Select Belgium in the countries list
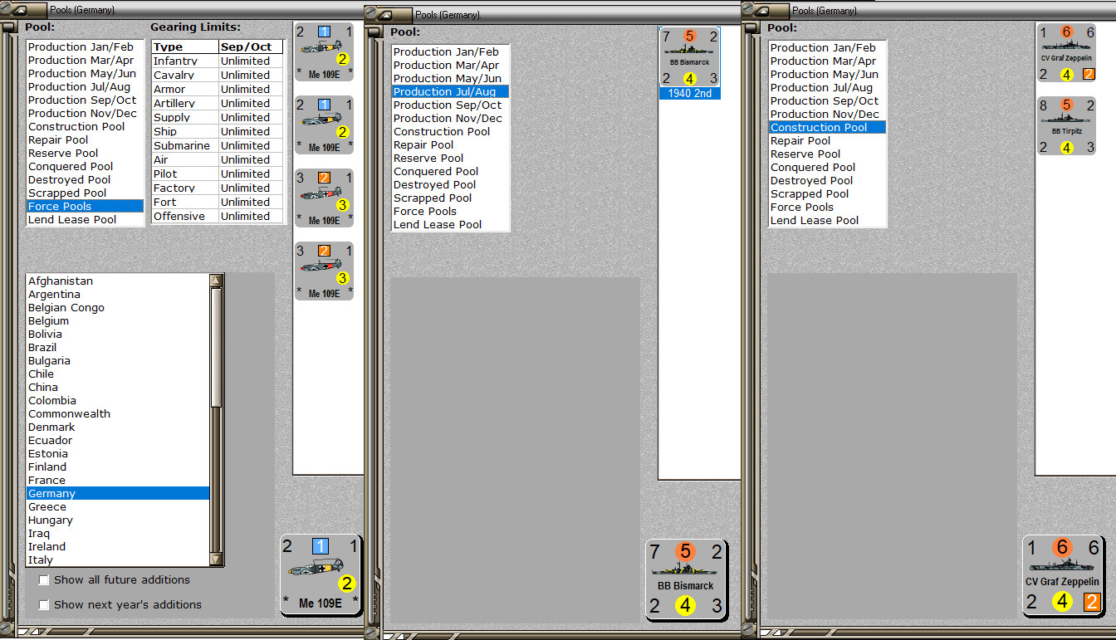 [118, 321]
